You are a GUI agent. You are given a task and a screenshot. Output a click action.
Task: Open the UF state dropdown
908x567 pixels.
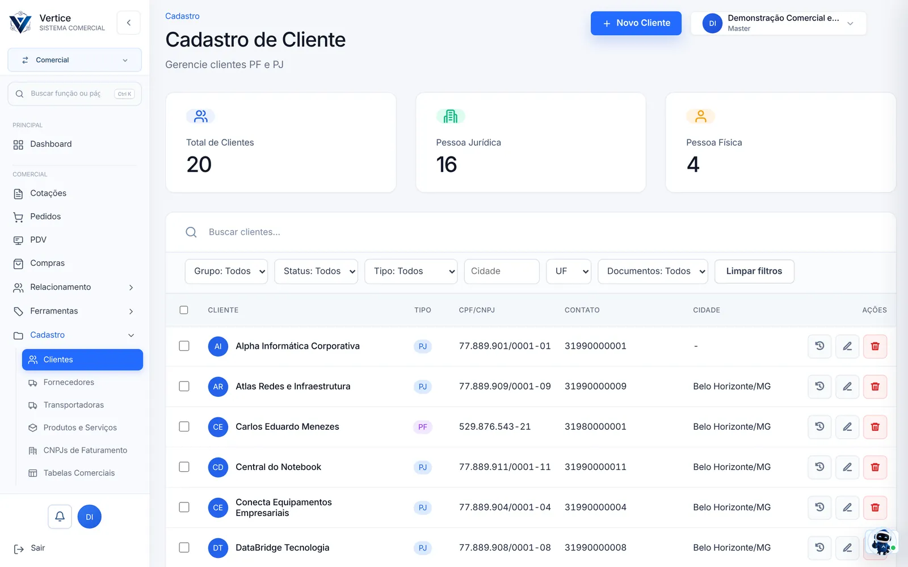coord(569,271)
